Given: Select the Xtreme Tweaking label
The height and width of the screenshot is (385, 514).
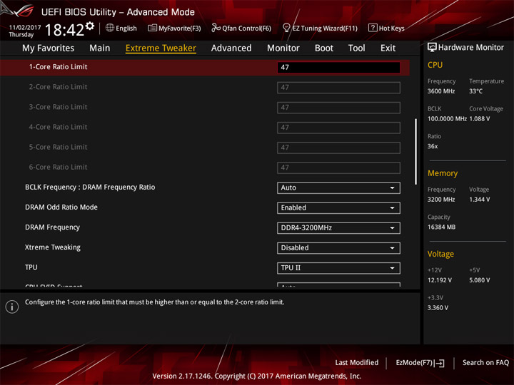Looking at the screenshot, I should click(x=52, y=247).
